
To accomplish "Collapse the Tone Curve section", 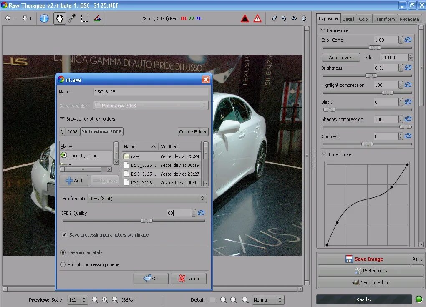I will 324,154.
